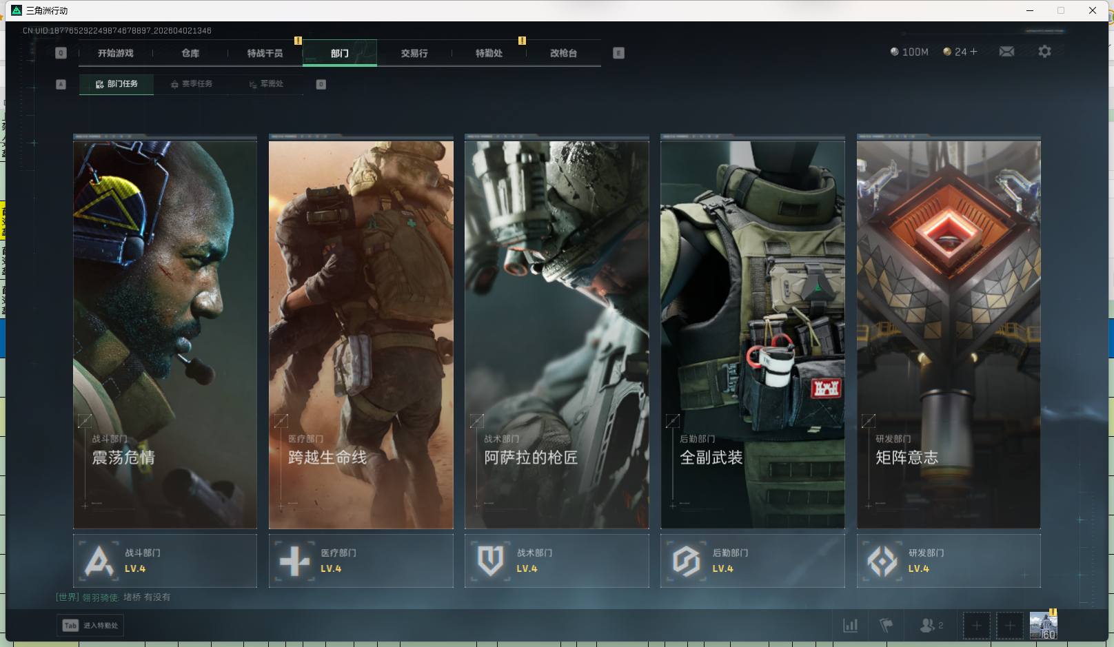Switch to the 仓库 tab
This screenshot has width=1114, height=647.
tap(190, 53)
